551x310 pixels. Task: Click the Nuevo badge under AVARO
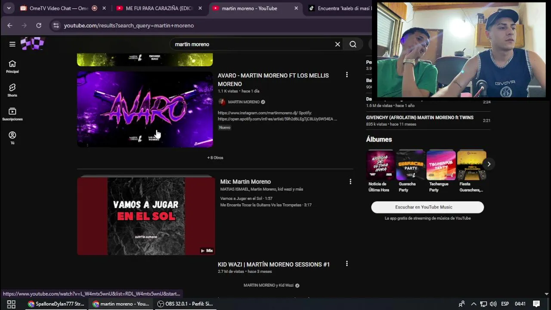(225, 127)
